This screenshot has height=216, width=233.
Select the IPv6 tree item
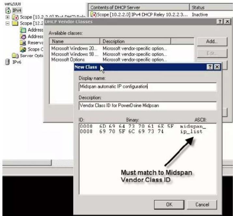[x=17, y=62]
